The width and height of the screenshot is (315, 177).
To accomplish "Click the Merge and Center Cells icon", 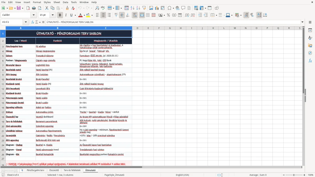I will pyautogui.click(x=142, y=15).
